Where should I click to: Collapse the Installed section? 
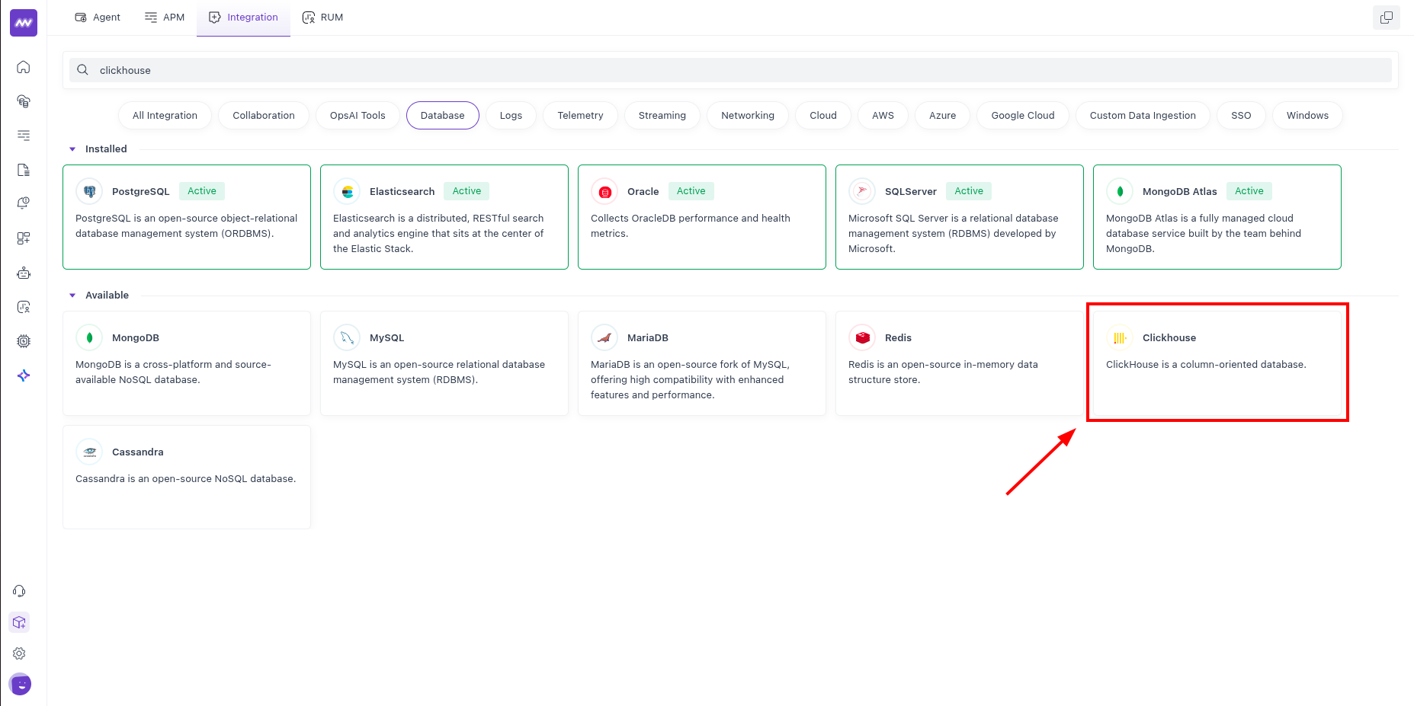pyautogui.click(x=73, y=149)
